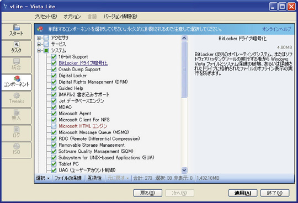Toggle Tablet PC checkbox
The image size is (298, 203).
coord(54,164)
